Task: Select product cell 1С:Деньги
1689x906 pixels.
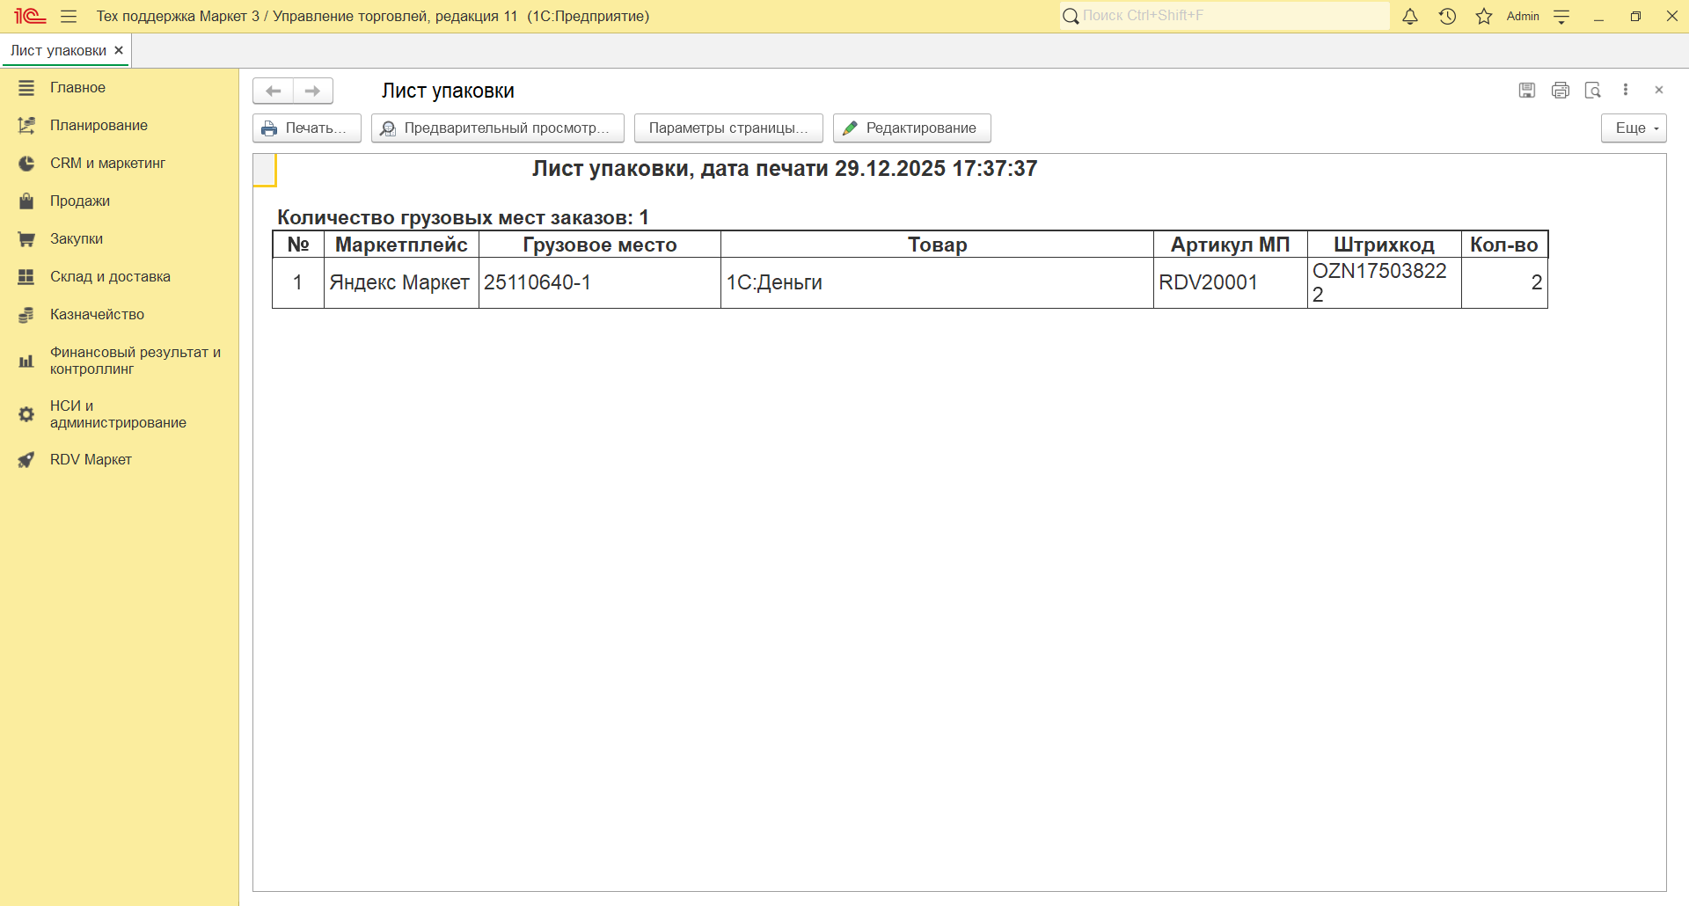Action: click(x=937, y=282)
